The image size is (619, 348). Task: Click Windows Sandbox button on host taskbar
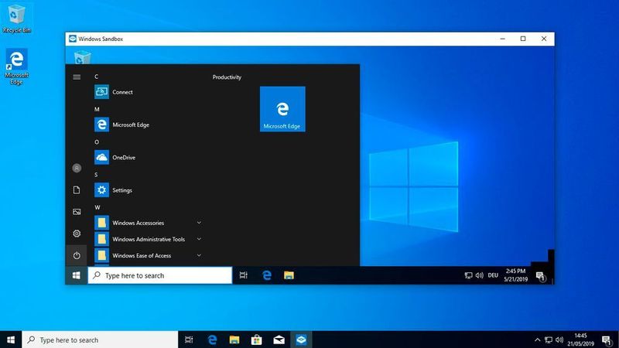301,339
